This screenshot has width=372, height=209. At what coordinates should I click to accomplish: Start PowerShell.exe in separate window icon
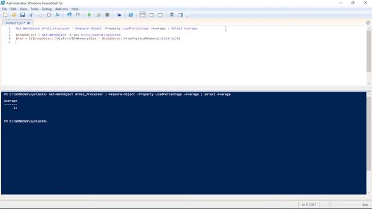pos(130,15)
